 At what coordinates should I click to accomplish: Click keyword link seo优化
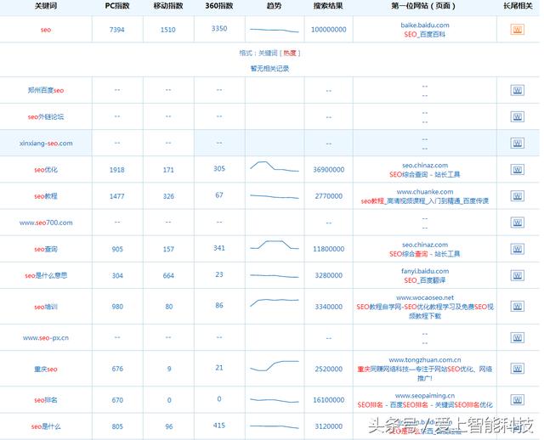coord(46,170)
